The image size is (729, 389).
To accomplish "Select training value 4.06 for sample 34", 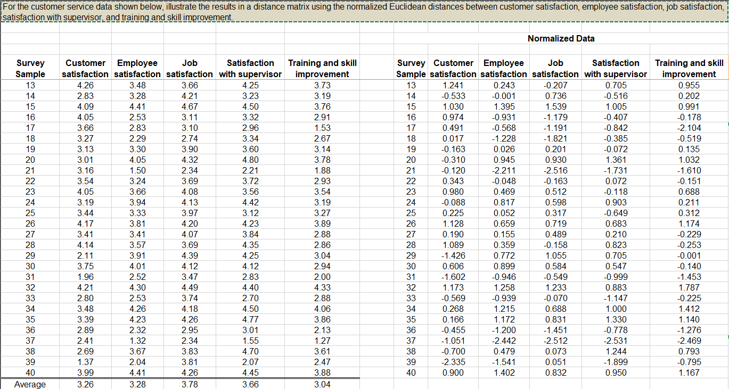I will (x=322, y=309).
